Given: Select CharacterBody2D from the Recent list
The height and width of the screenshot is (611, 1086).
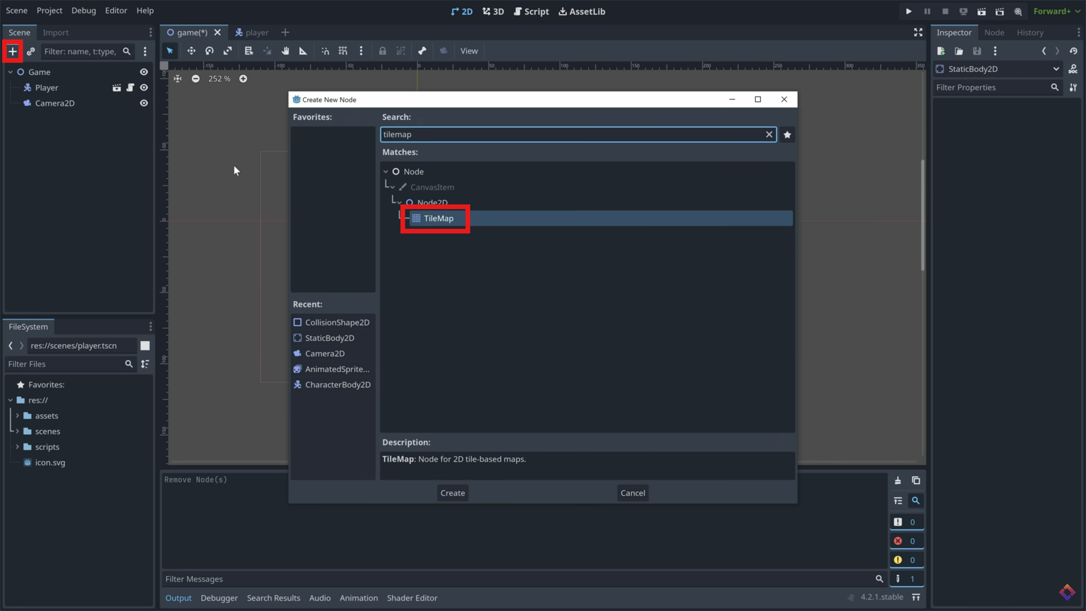Looking at the screenshot, I should point(337,385).
